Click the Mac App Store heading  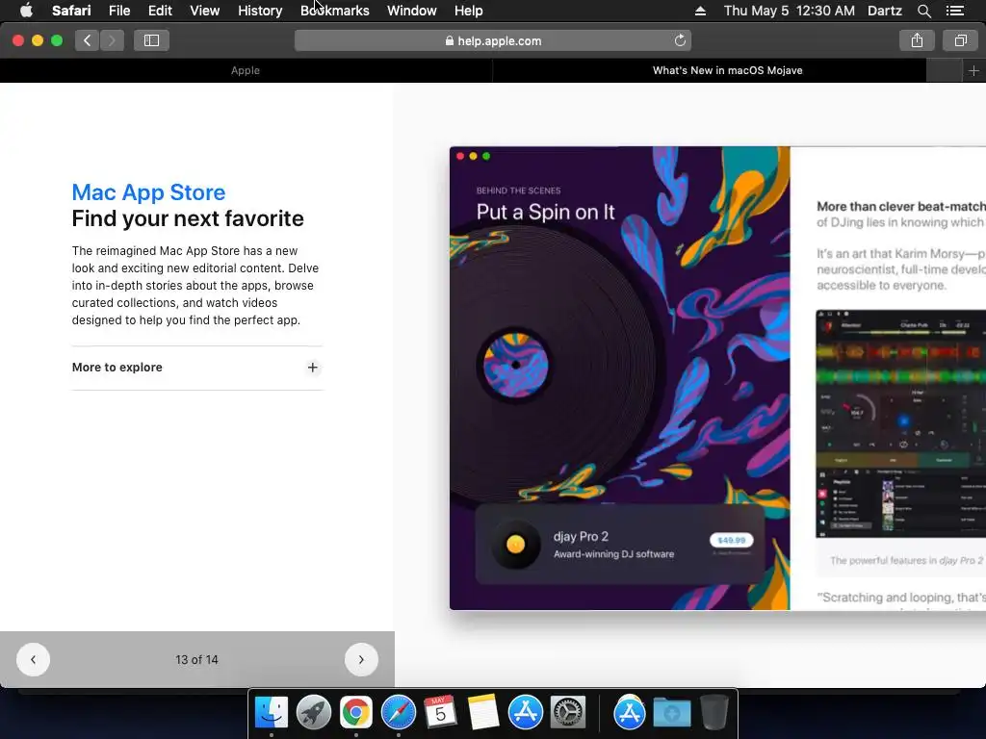click(x=148, y=192)
